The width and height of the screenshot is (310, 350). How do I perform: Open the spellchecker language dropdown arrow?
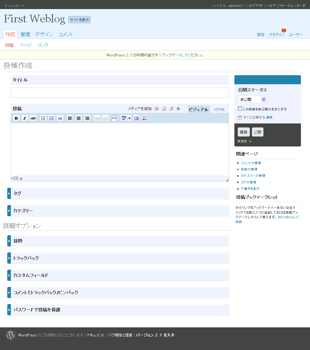[129, 118]
